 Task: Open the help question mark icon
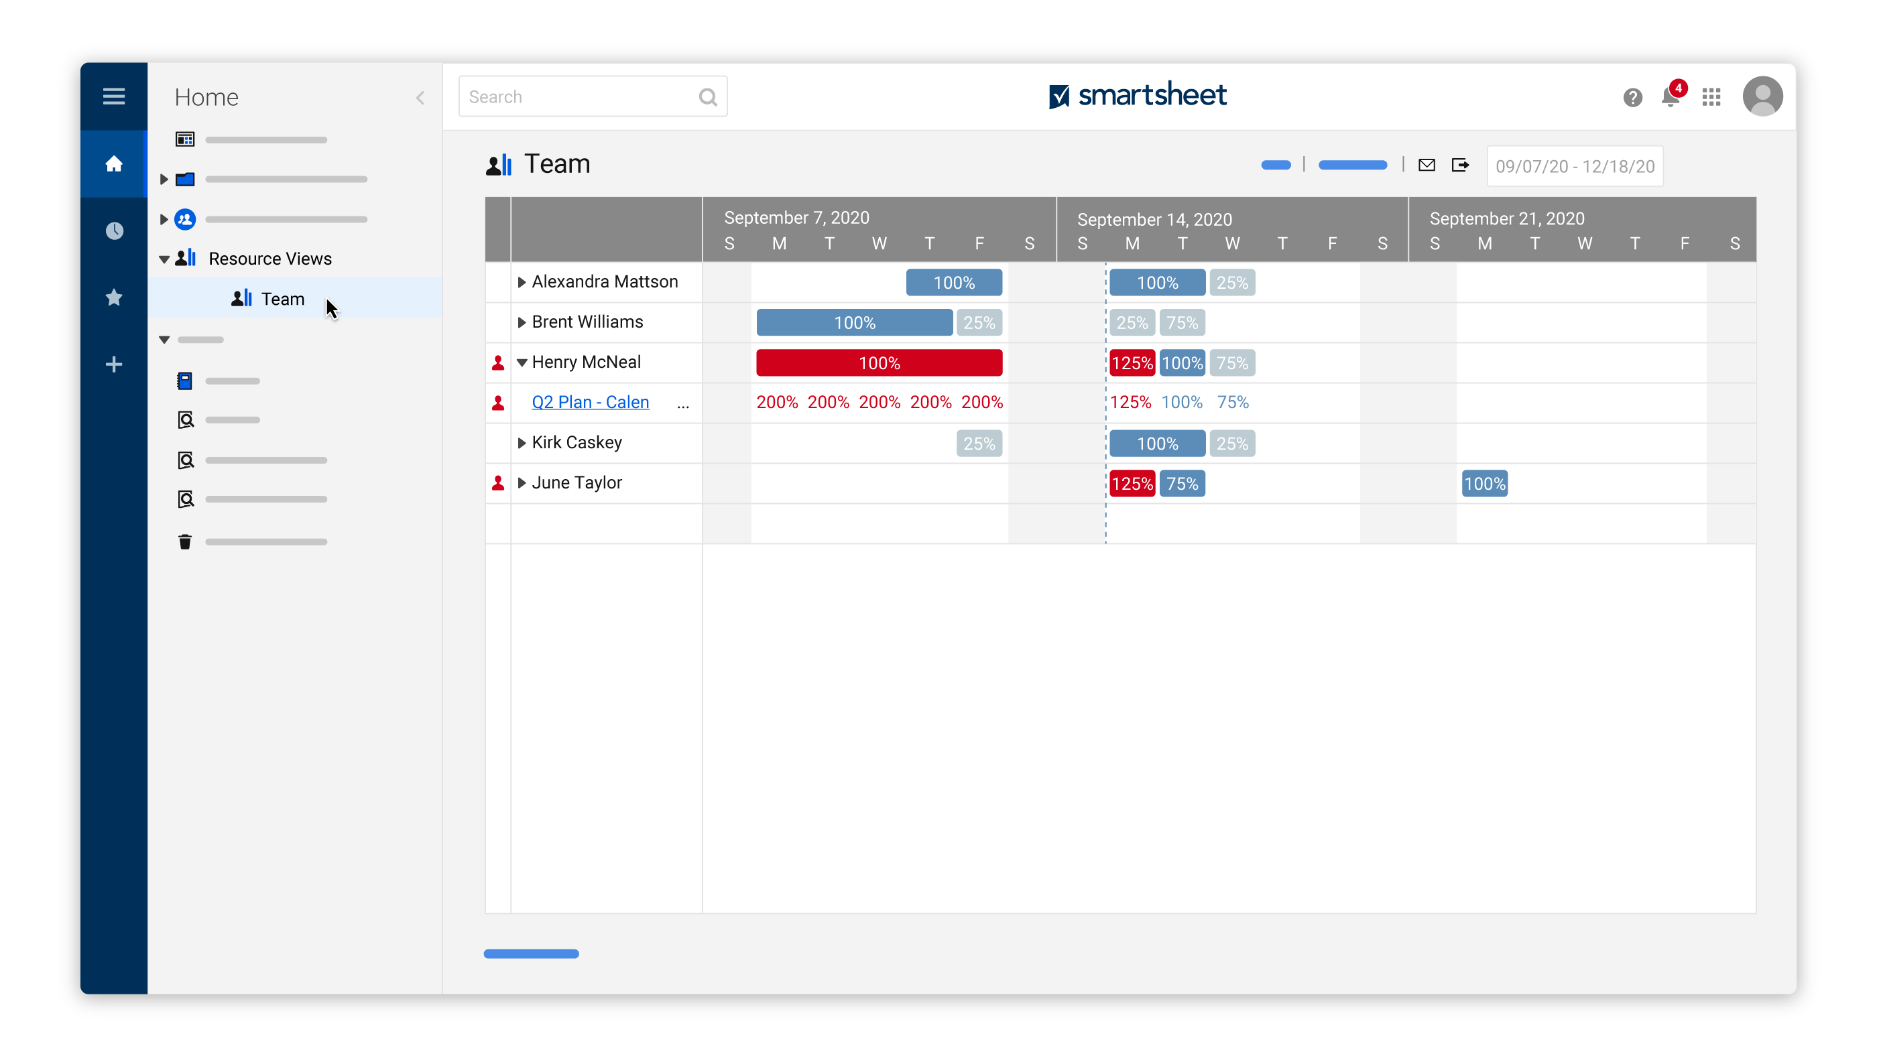point(1633,98)
